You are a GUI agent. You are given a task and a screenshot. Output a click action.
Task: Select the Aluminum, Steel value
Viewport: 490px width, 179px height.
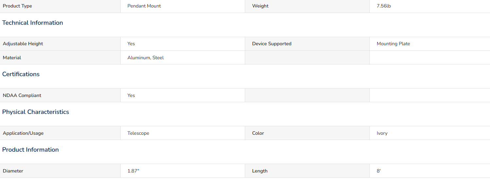[x=145, y=58]
